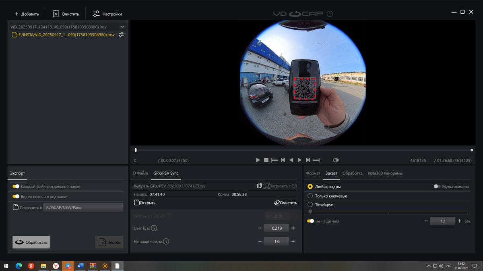Show the GPX Sync (UTC-0) info
The height and width of the screenshot is (271, 483).
[x=169, y=216]
